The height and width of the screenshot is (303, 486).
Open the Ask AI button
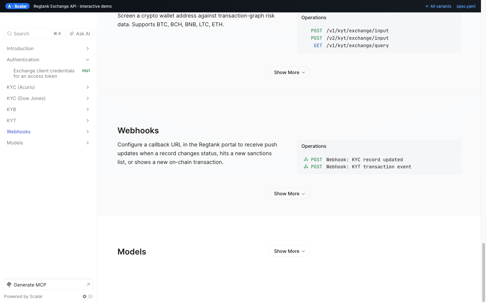pyautogui.click(x=80, y=34)
